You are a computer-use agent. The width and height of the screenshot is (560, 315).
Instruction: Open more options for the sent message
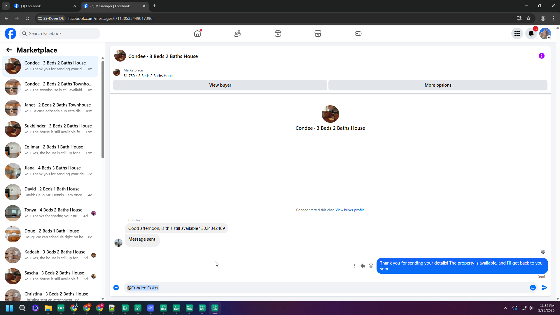click(x=355, y=266)
